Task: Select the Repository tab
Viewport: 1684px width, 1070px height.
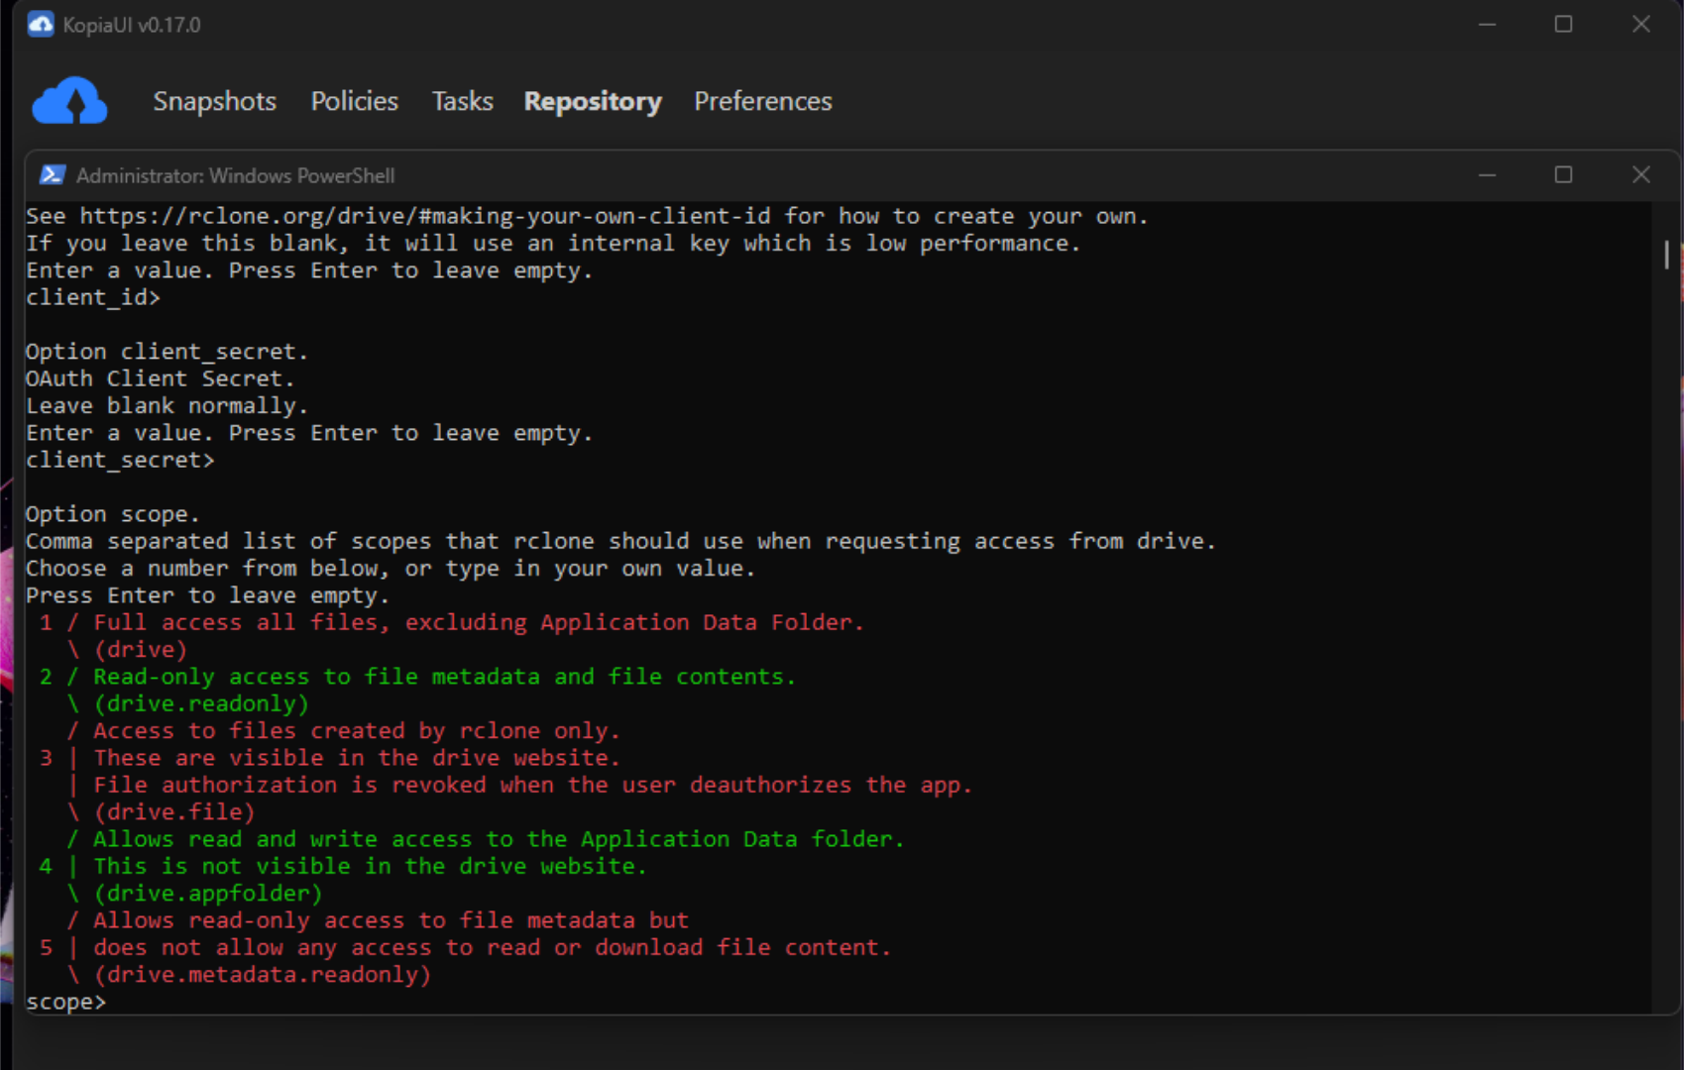Action: click(593, 101)
